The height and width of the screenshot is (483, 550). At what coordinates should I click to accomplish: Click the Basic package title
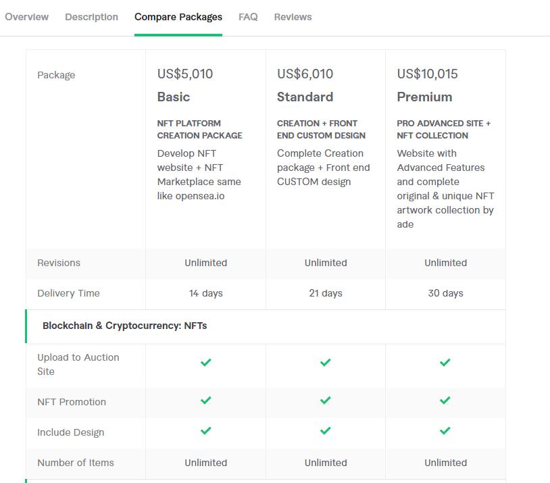pos(174,97)
